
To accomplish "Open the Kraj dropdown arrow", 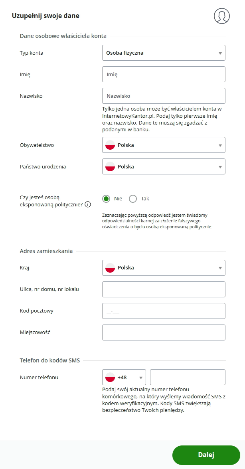I will 220,268.
